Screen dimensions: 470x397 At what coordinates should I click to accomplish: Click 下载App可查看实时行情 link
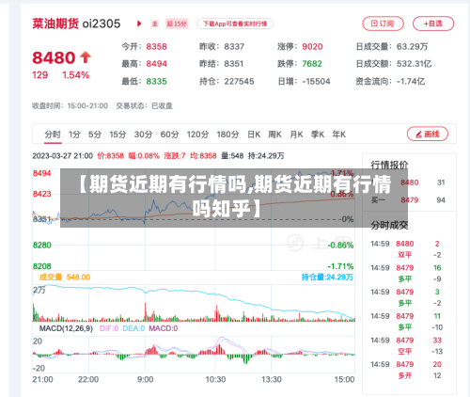(x=235, y=24)
